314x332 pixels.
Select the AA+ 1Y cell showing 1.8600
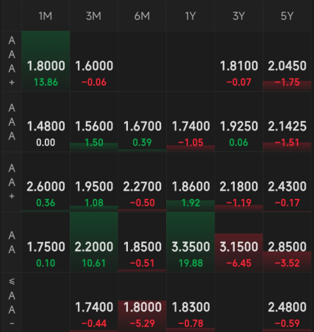pos(191,182)
